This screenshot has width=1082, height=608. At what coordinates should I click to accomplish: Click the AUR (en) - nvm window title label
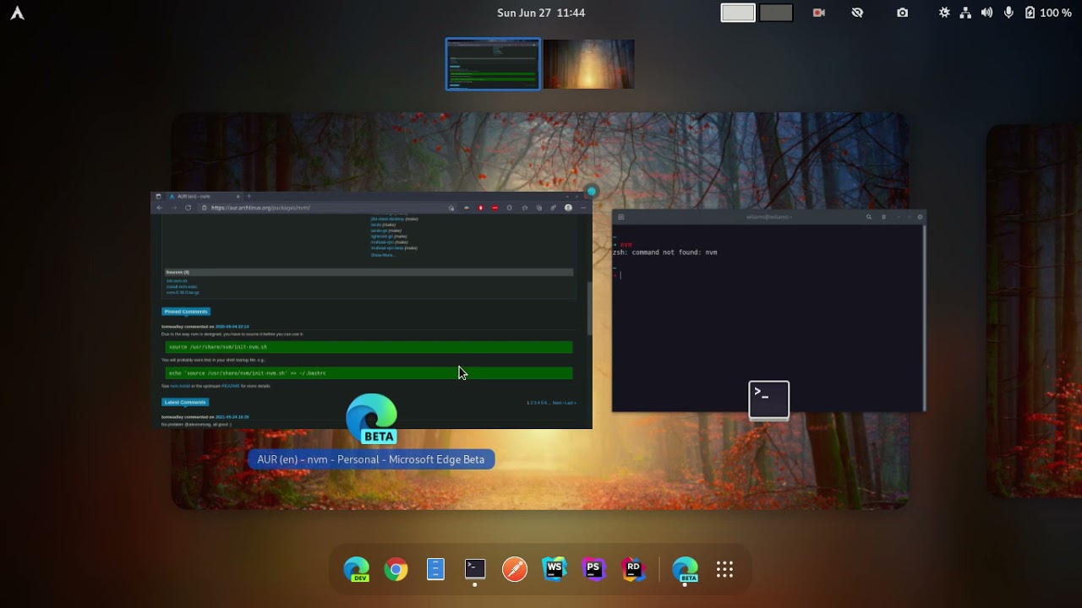tap(371, 459)
